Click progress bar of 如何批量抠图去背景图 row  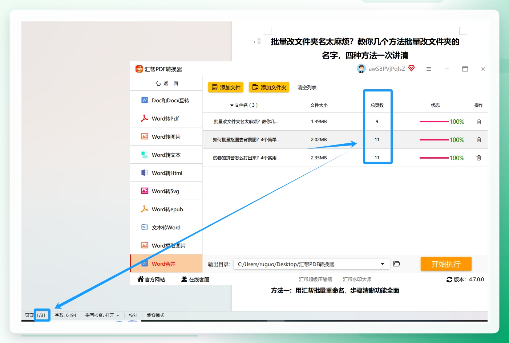434,140
